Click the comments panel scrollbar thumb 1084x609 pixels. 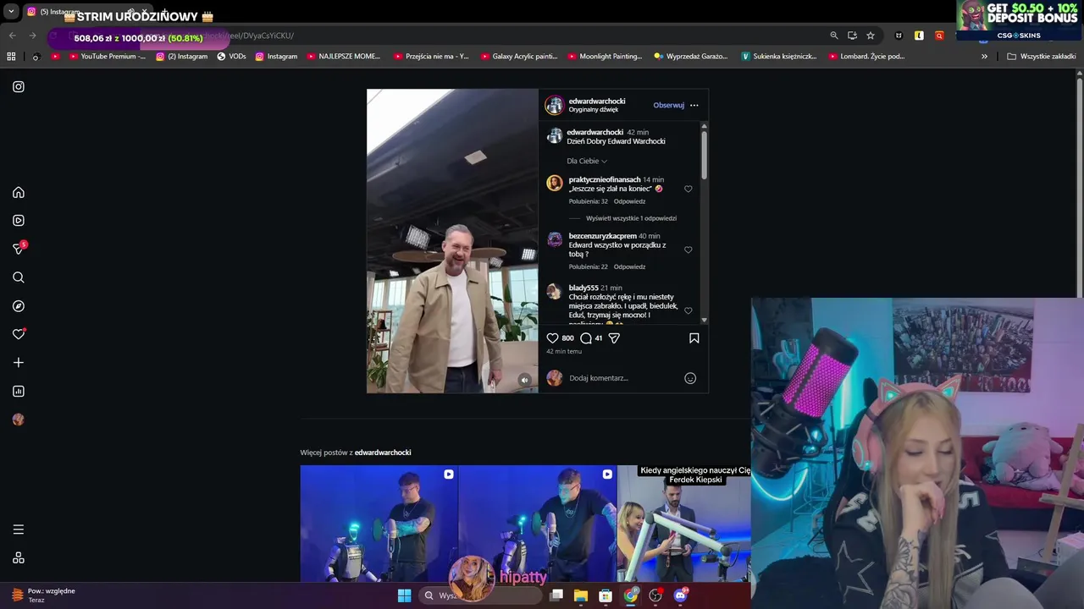[x=704, y=154]
